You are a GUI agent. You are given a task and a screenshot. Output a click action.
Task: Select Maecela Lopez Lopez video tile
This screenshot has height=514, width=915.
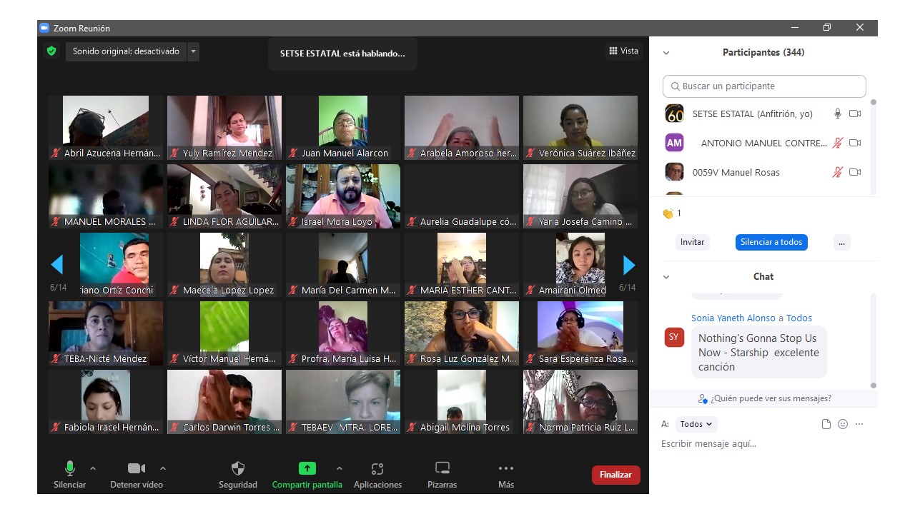click(x=224, y=265)
